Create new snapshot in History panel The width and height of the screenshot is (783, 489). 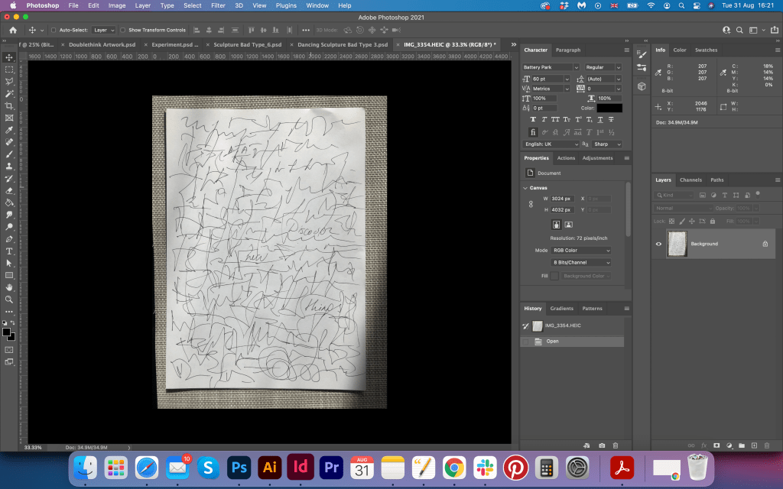pyautogui.click(x=602, y=445)
